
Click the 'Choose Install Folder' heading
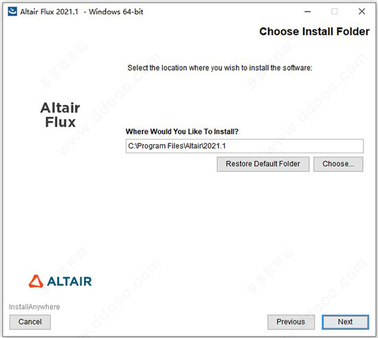314,32
